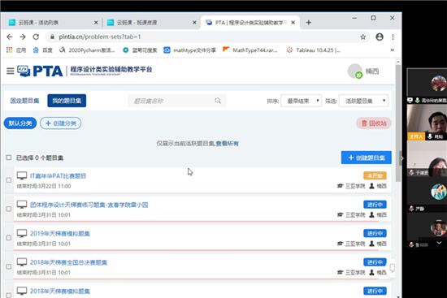447x298 pixels.
Task: Switch to the 固定题目集 tab
Action: 25,101
